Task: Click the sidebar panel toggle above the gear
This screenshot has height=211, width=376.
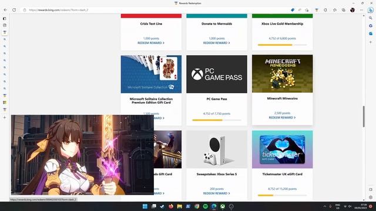Action: pos(371,189)
